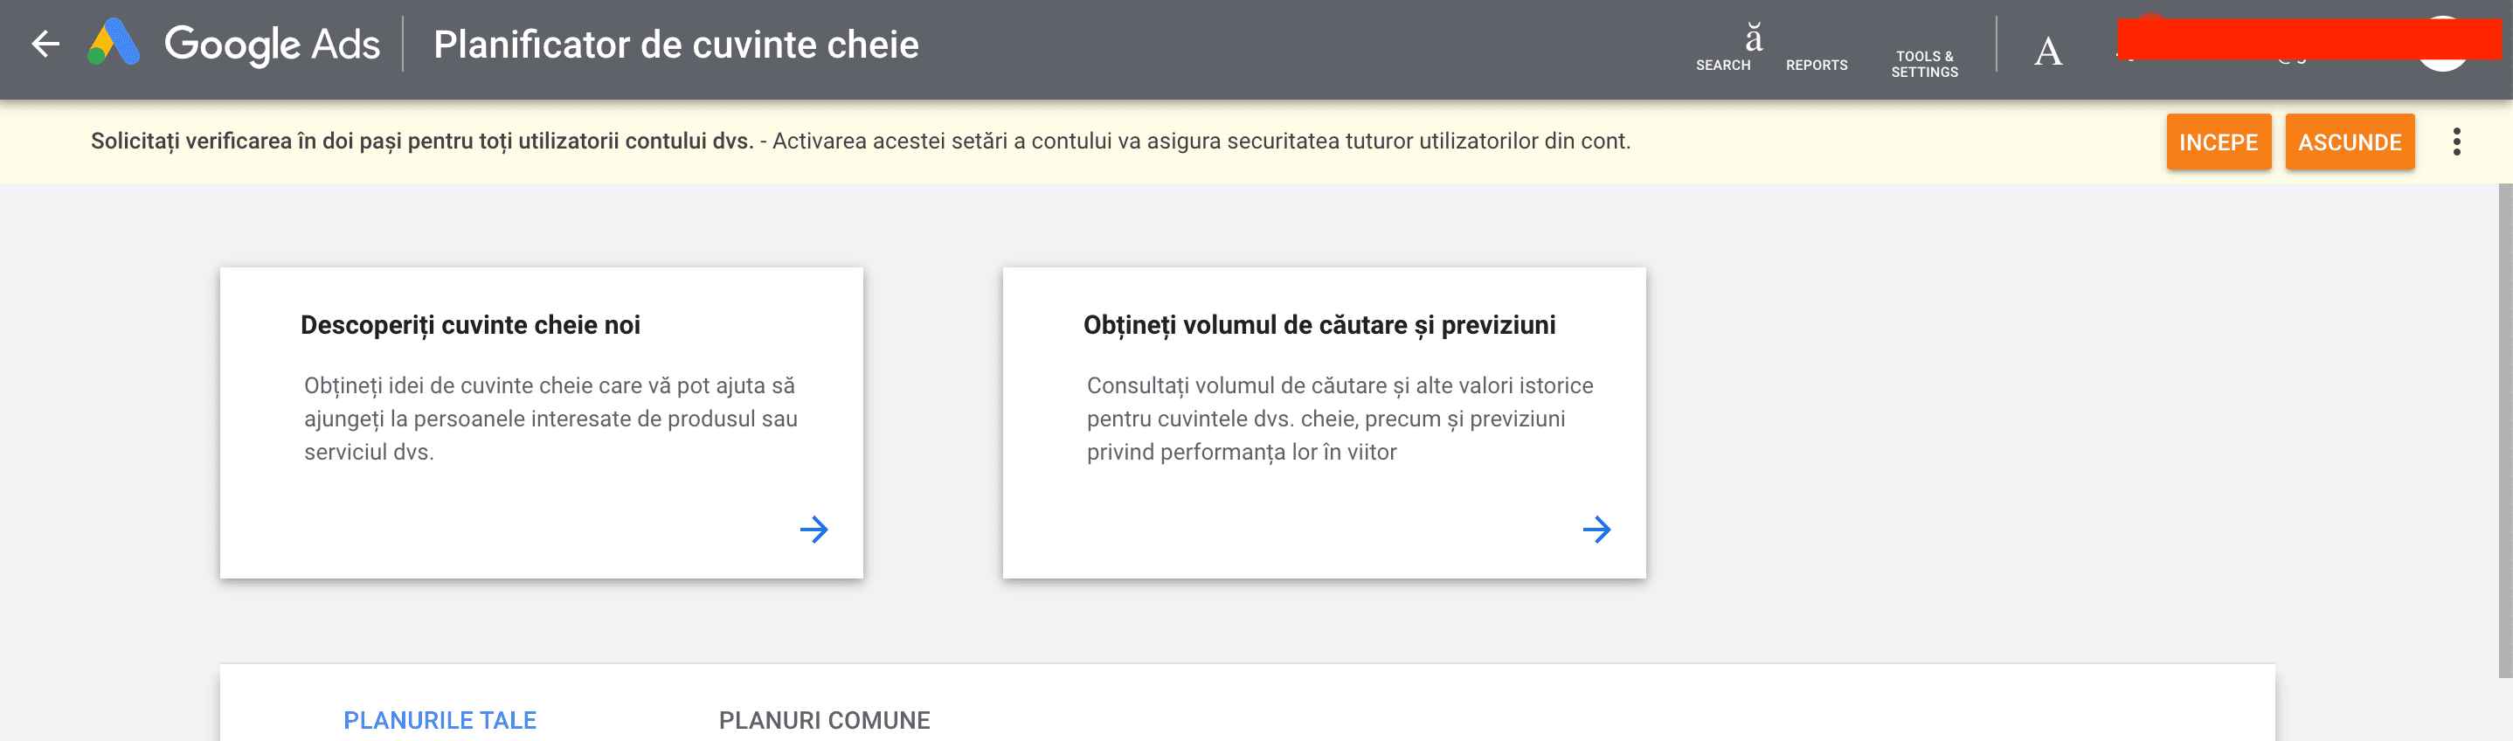This screenshot has height=741, width=2513.
Task: Click the blue arrow on 'Obțineți volumul de căutare'
Action: (x=1598, y=530)
